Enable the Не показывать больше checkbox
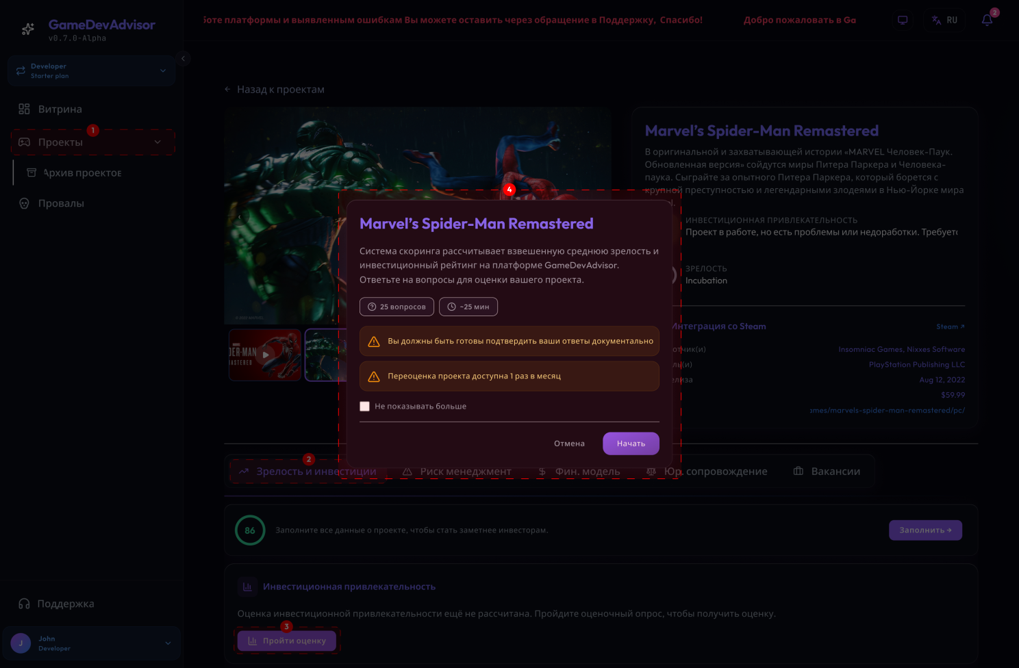 click(x=365, y=407)
